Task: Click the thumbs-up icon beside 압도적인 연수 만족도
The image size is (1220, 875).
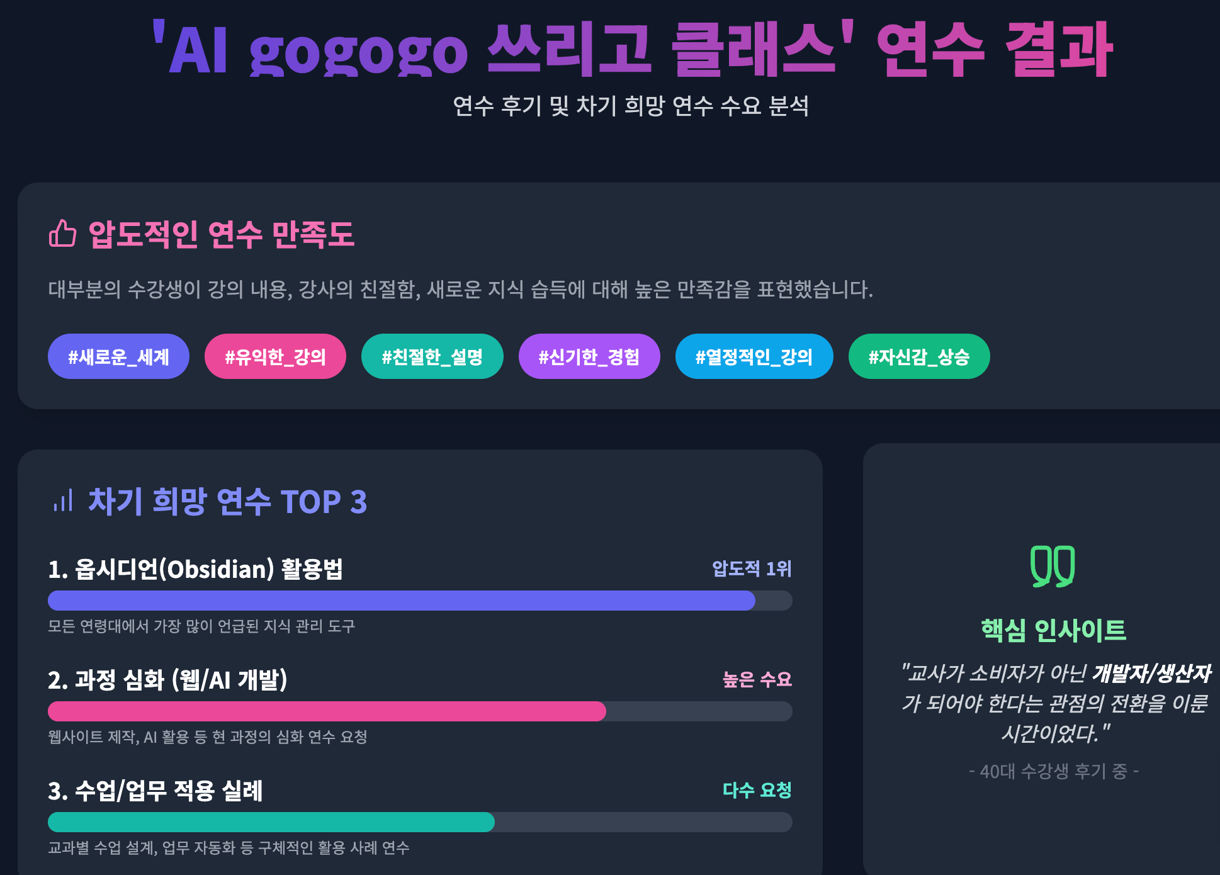Action: pos(62,234)
